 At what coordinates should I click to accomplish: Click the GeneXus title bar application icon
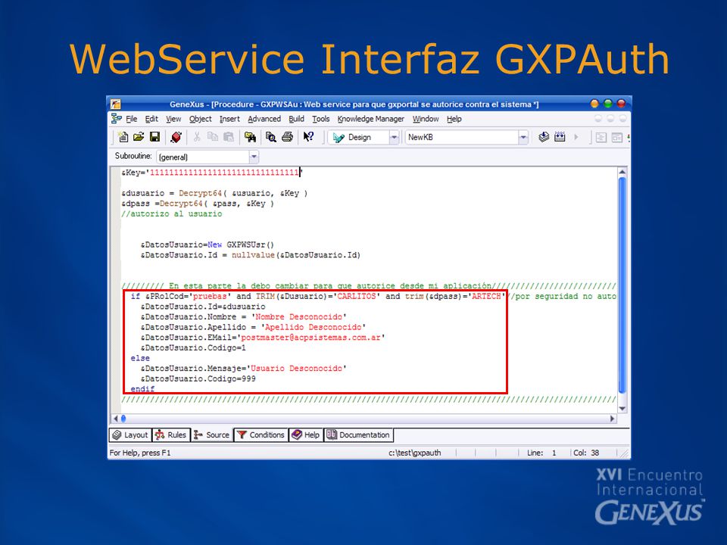coord(115,104)
